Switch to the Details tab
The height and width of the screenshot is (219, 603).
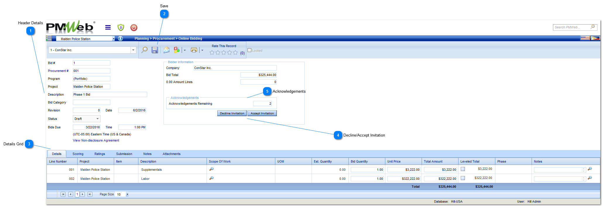click(x=57, y=154)
